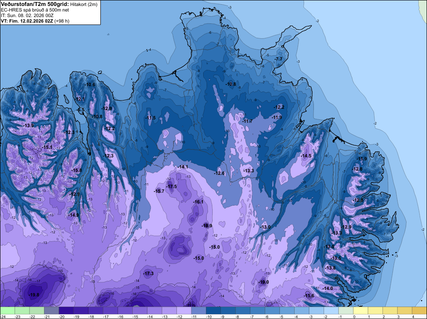Screen dimensions: 427x319
Task: Click the -14.1 temperature label
Action: pos(182,167)
